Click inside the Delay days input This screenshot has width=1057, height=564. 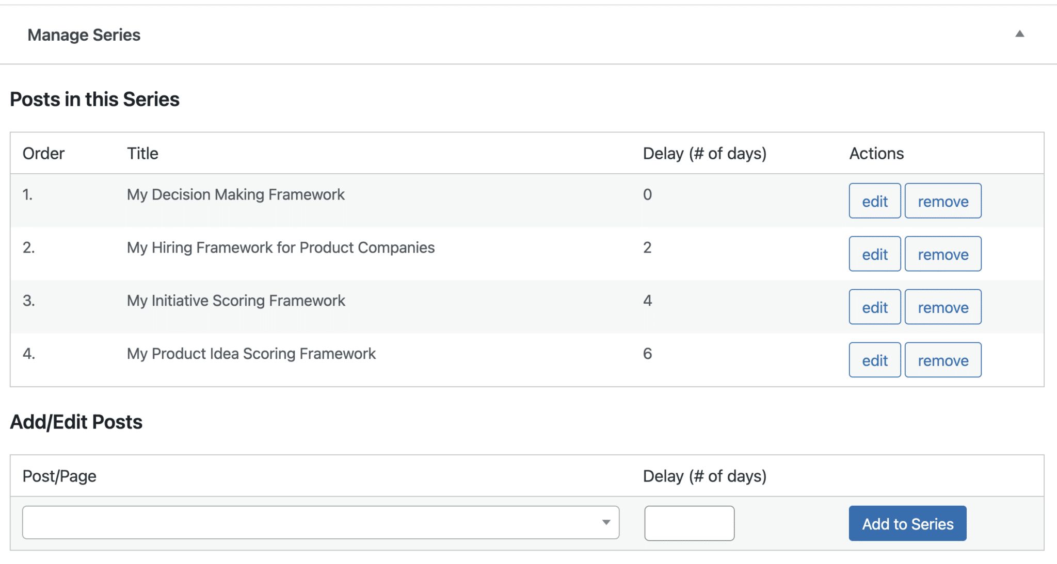tap(689, 523)
